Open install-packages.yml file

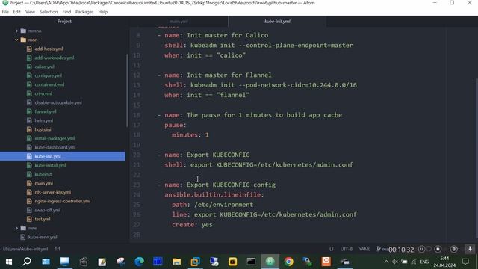[x=55, y=138]
